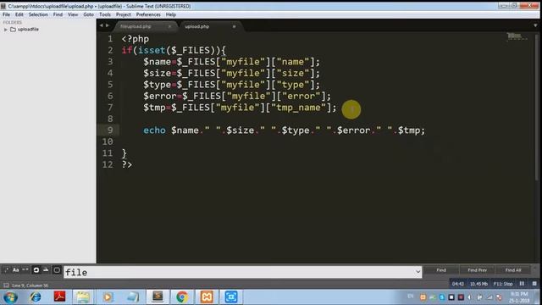The image size is (542, 305).
Task: Click the opening <?php tag line
Action: 135,39
